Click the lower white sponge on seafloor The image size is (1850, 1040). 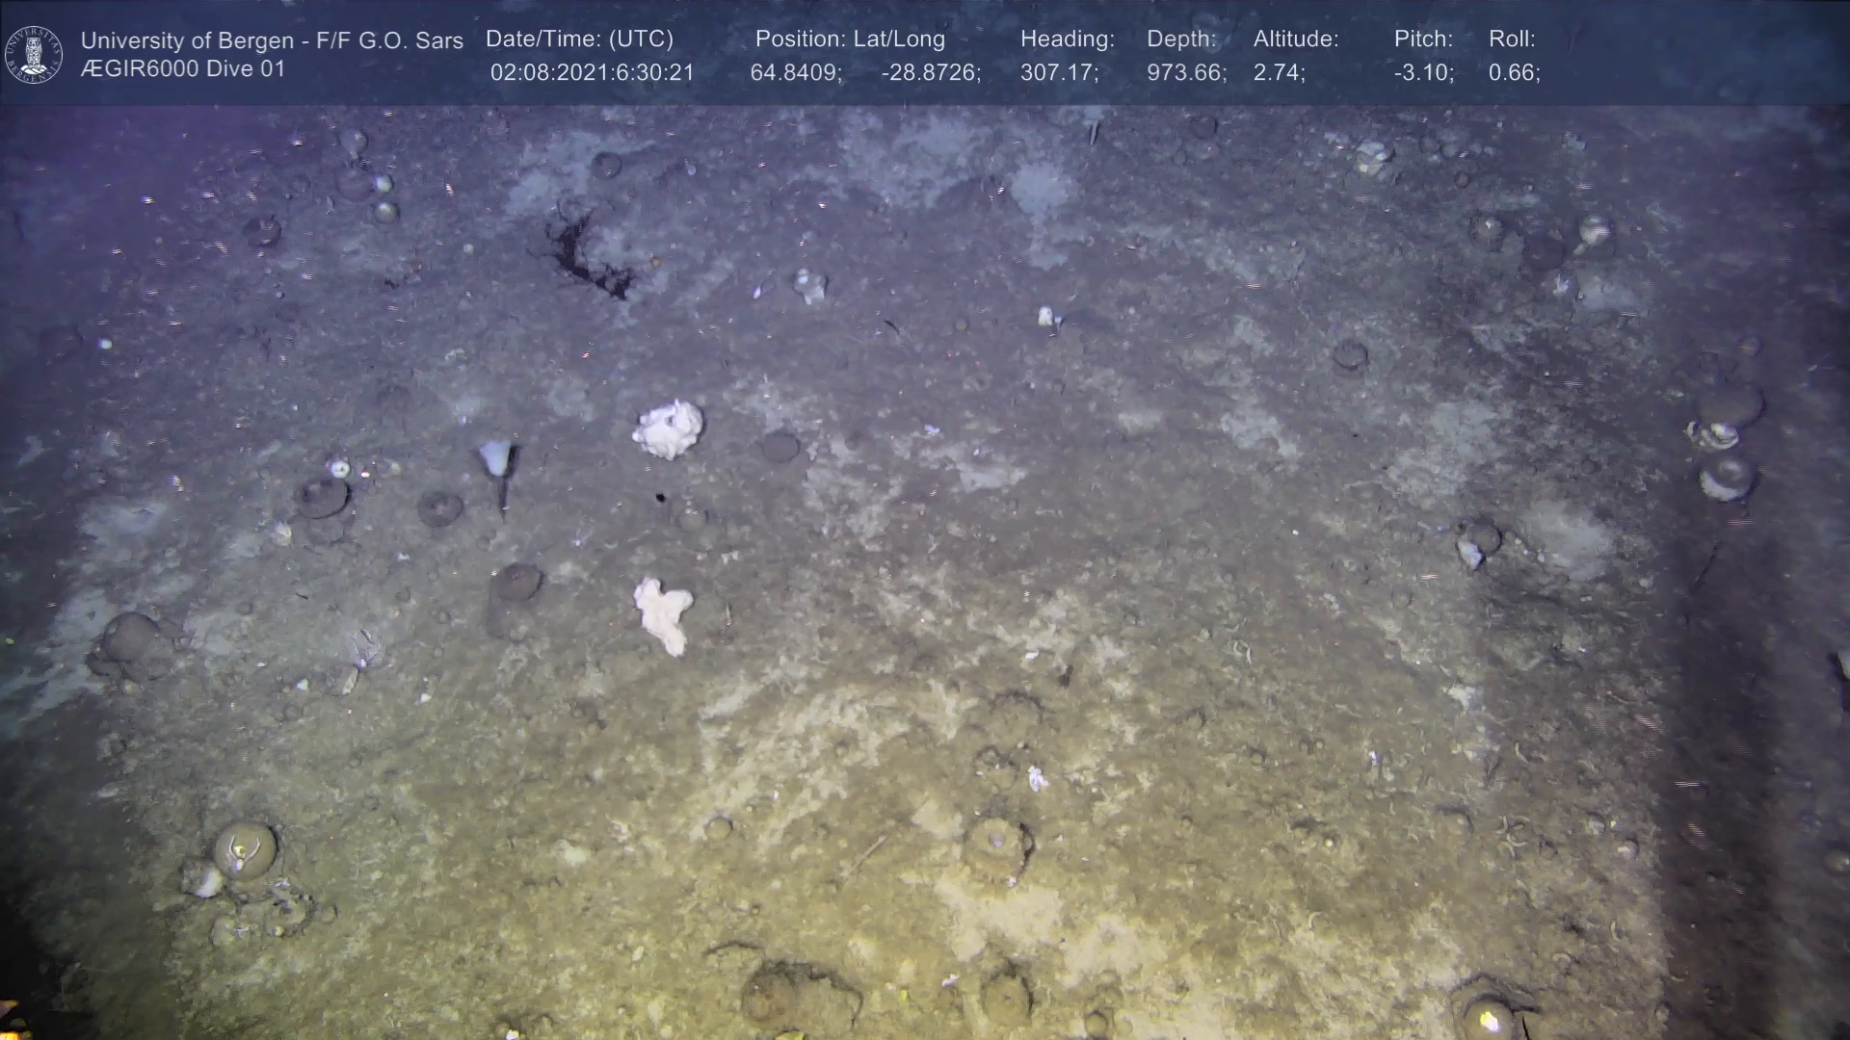point(663,612)
